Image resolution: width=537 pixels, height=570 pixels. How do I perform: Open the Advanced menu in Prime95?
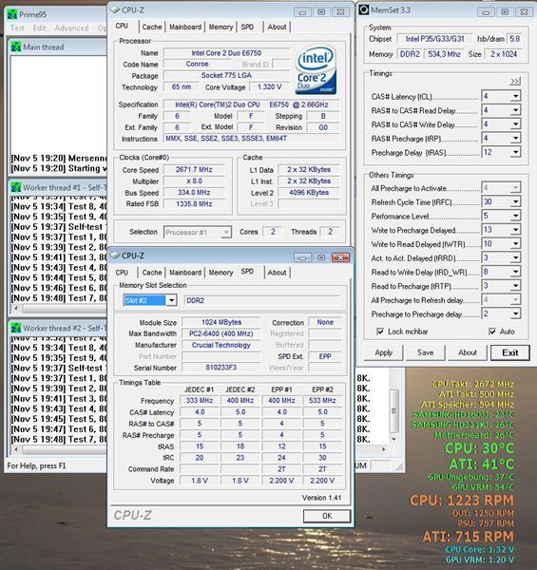tap(71, 28)
